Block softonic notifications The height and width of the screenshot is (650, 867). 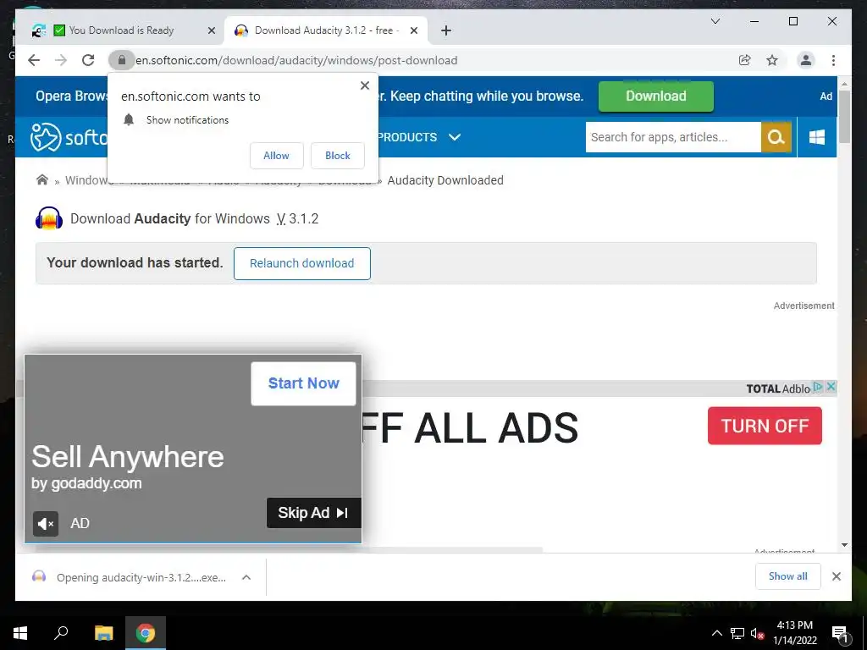[x=337, y=156]
